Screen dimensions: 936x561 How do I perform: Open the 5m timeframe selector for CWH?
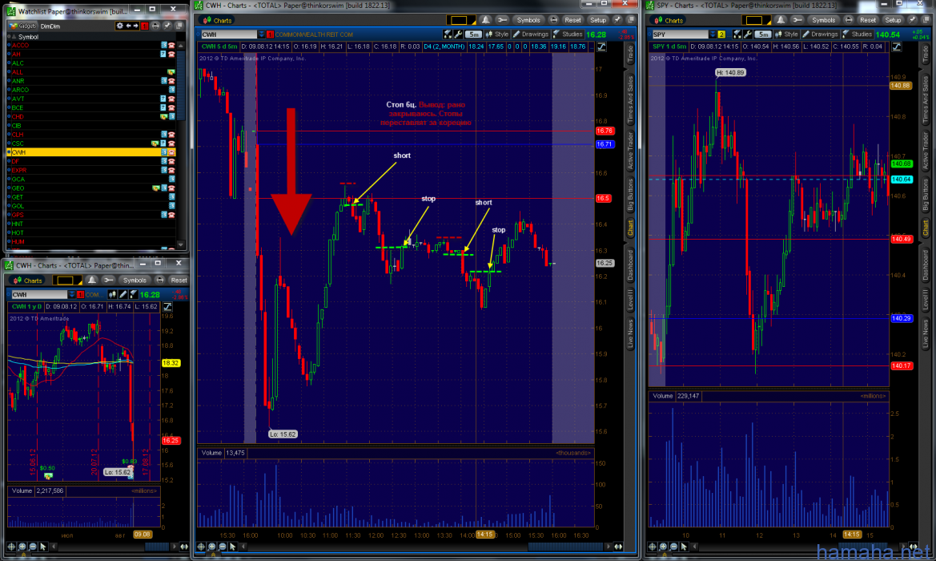[473, 34]
